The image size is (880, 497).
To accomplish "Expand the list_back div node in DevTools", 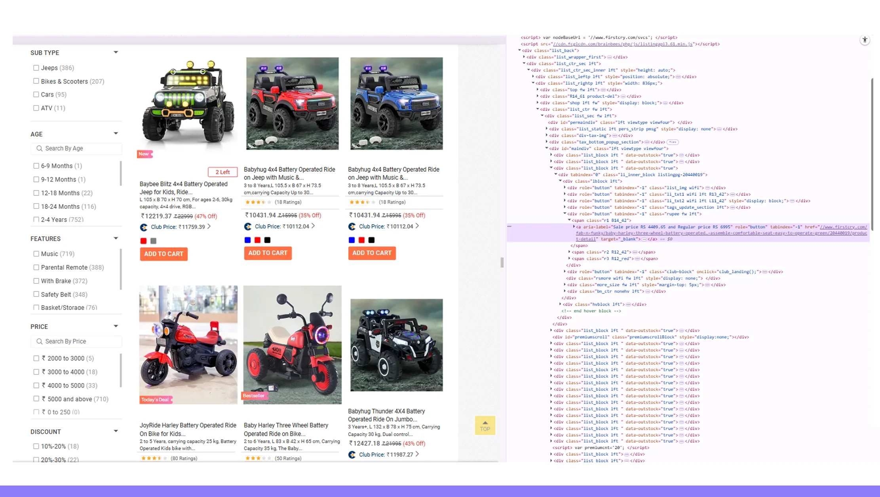I will pyautogui.click(x=519, y=50).
